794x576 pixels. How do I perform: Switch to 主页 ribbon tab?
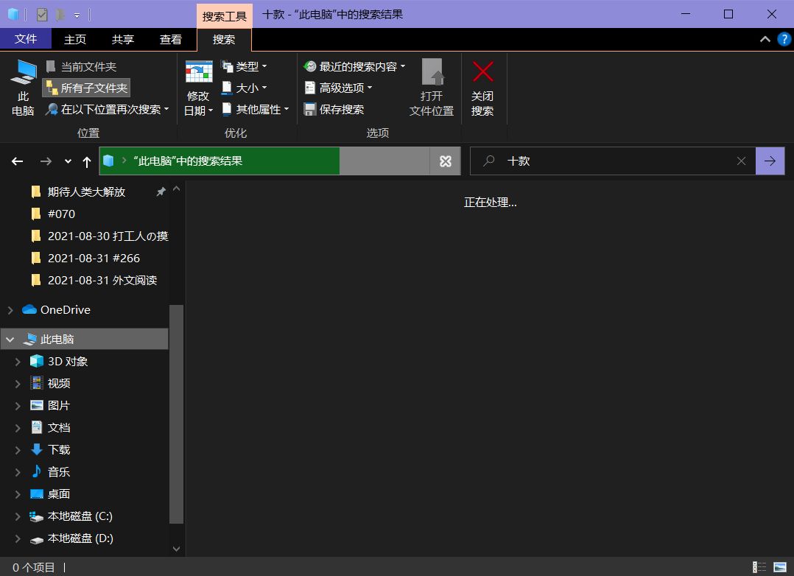pyautogui.click(x=75, y=40)
